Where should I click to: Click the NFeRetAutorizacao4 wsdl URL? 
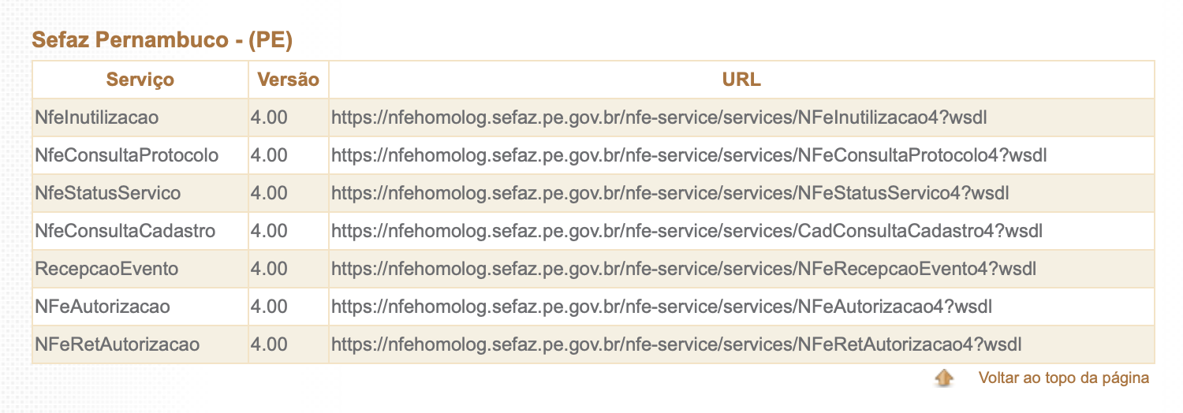coord(677,344)
